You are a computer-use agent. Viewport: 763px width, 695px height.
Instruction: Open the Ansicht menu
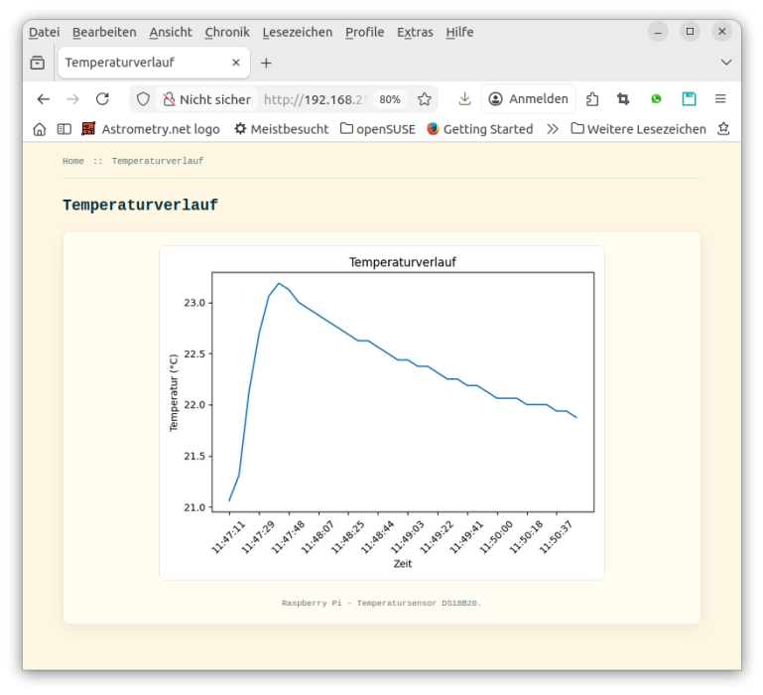(171, 32)
